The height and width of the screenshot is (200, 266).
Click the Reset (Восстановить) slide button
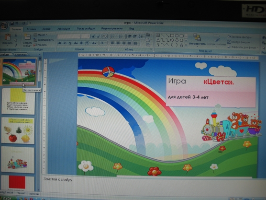[44, 40]
